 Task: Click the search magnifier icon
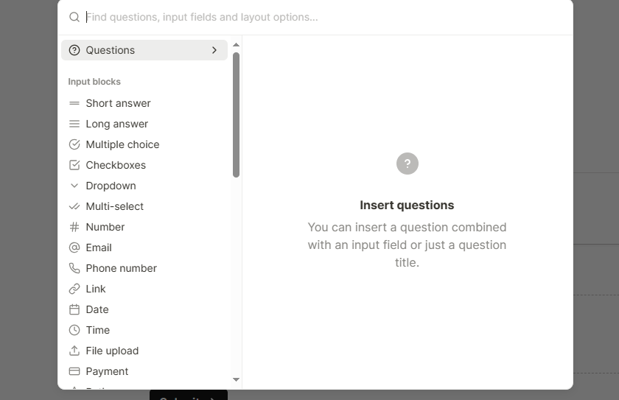click(74, 17)
